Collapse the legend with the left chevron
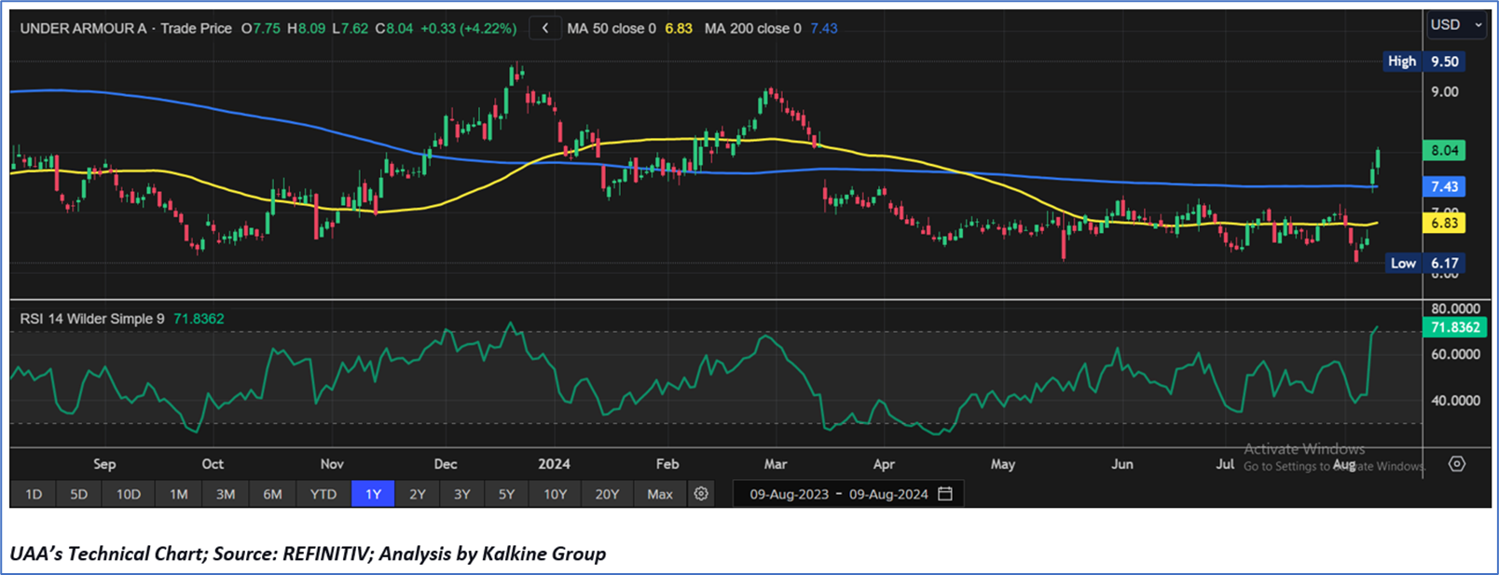 point(545,29)
